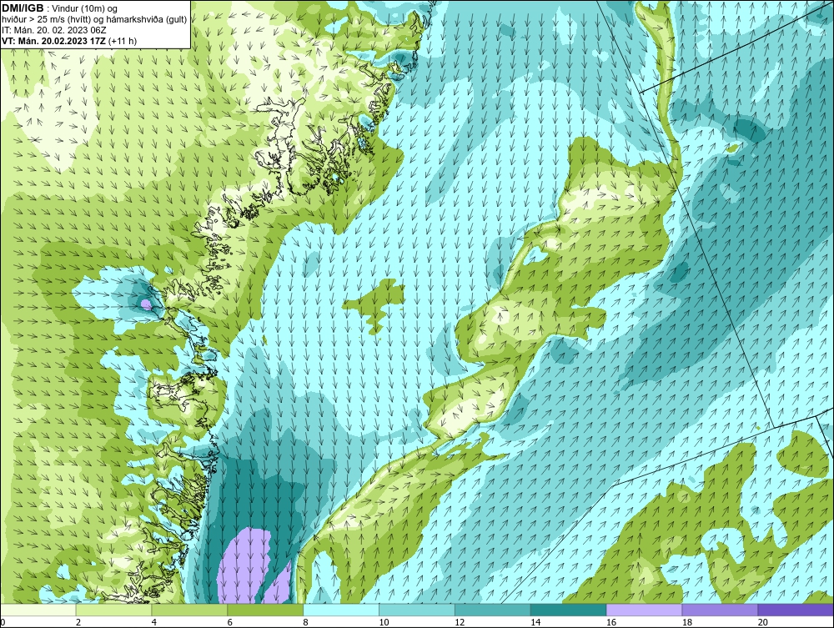Click the 12–14 m/s teal legend swatch

point(493,610)
